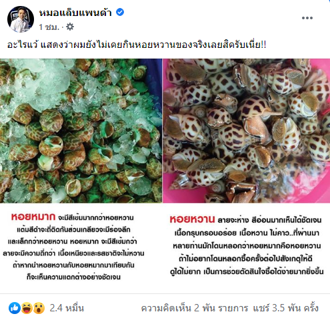Click the red หอยหมาก heading

(33, 217)
